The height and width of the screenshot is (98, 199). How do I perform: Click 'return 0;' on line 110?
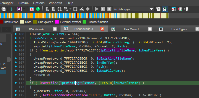click(42, 75)
